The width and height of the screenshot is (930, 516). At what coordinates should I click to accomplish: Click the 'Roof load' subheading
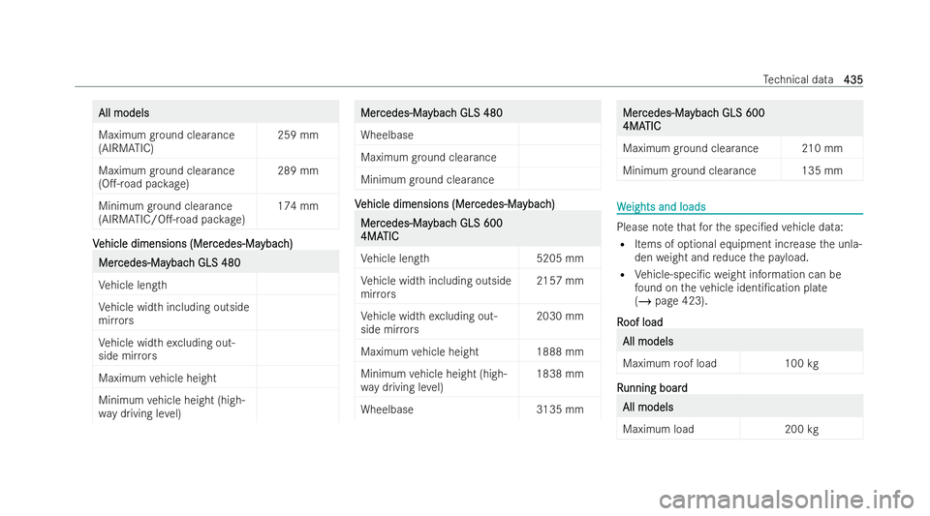[x=639, y=322]
